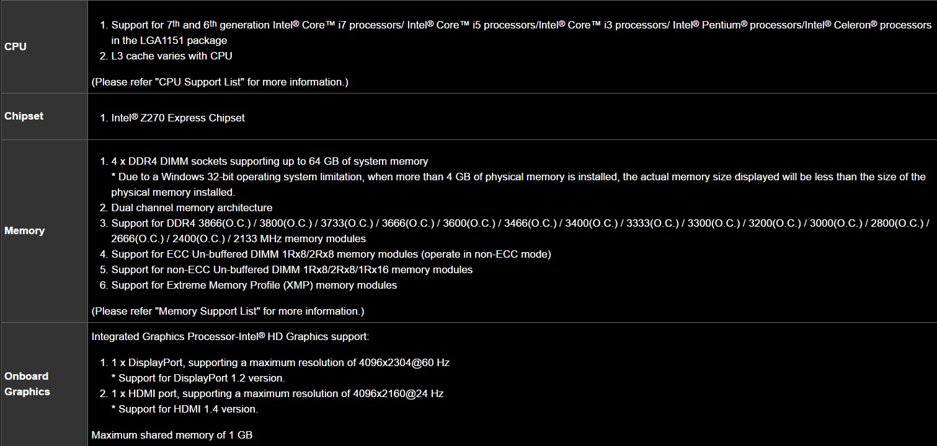Click the Onboard Graphics row header
This screenshot has height=446, width=937.
click(x=27, y=383)
